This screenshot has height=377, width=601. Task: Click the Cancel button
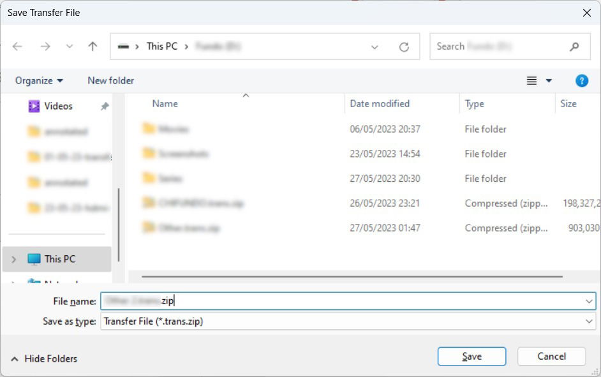(551, 357)
